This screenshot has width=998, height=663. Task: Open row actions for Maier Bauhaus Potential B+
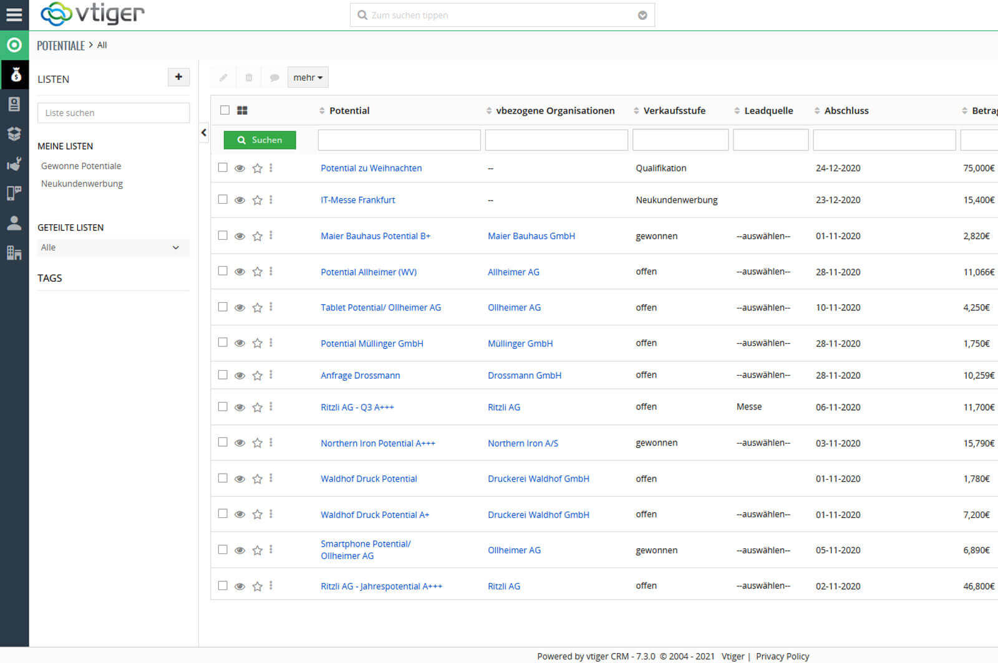coord(271,236)
